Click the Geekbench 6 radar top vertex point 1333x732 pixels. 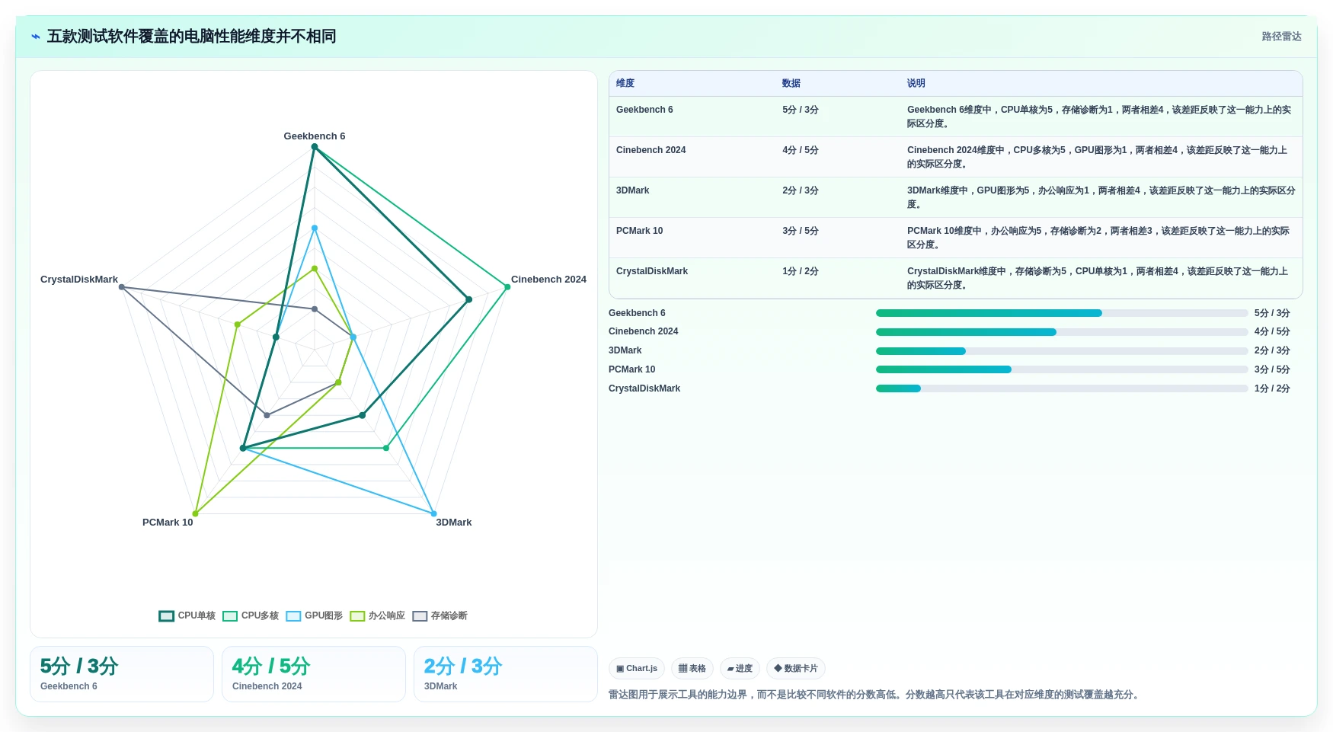tap(315, 147)
